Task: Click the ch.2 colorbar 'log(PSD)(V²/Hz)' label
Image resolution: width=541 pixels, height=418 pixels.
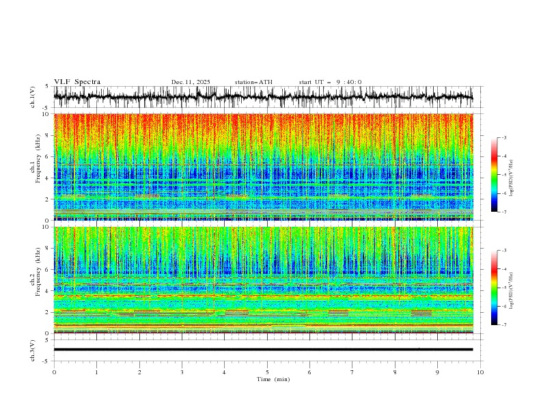Action: tap(512, 291)
